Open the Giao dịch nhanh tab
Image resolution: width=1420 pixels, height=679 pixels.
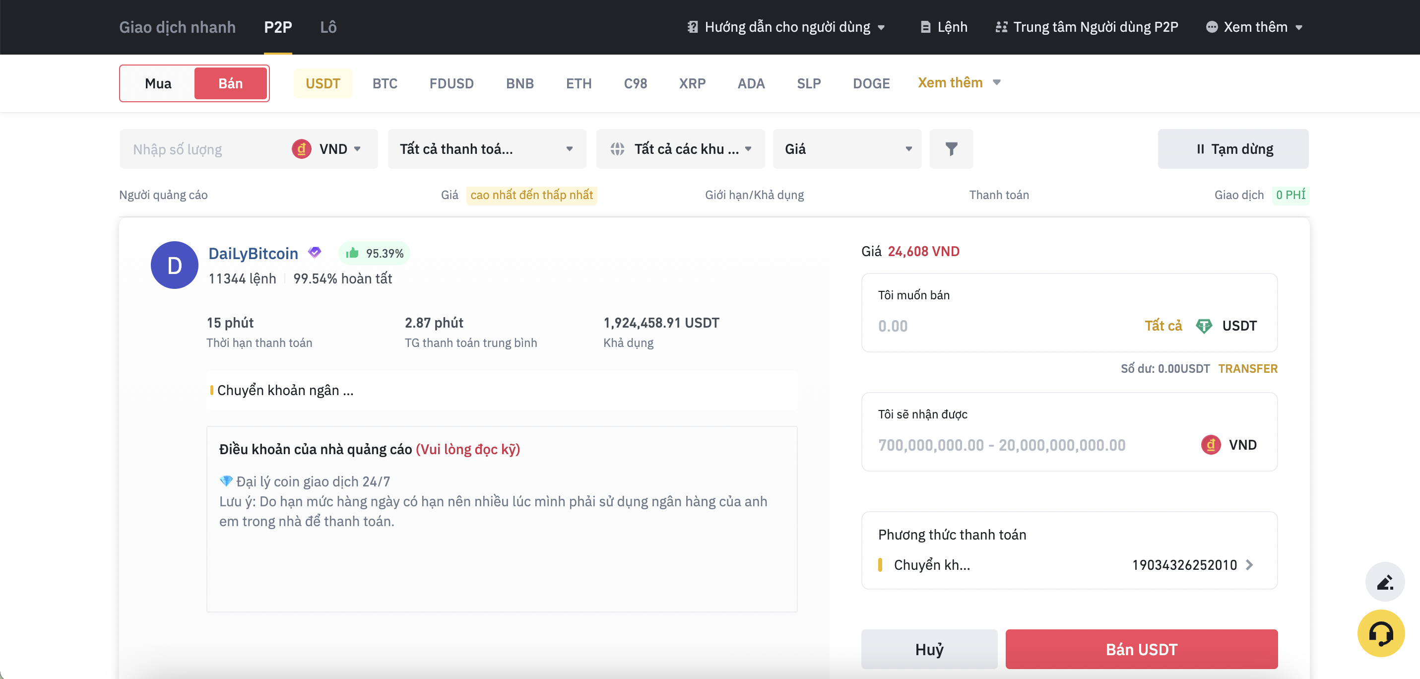click(178, 26)
